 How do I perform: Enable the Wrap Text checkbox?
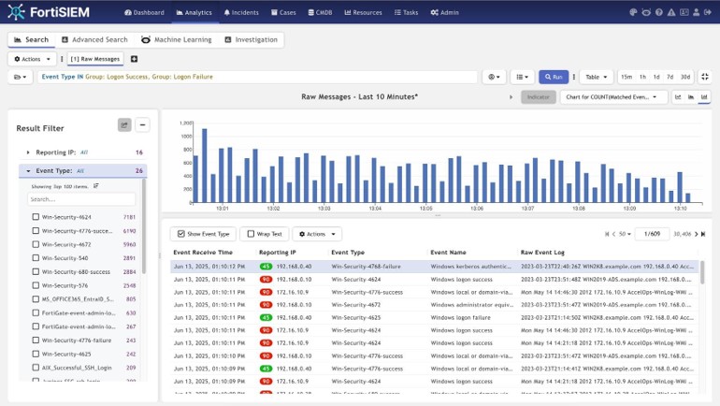tap(250, 234)
